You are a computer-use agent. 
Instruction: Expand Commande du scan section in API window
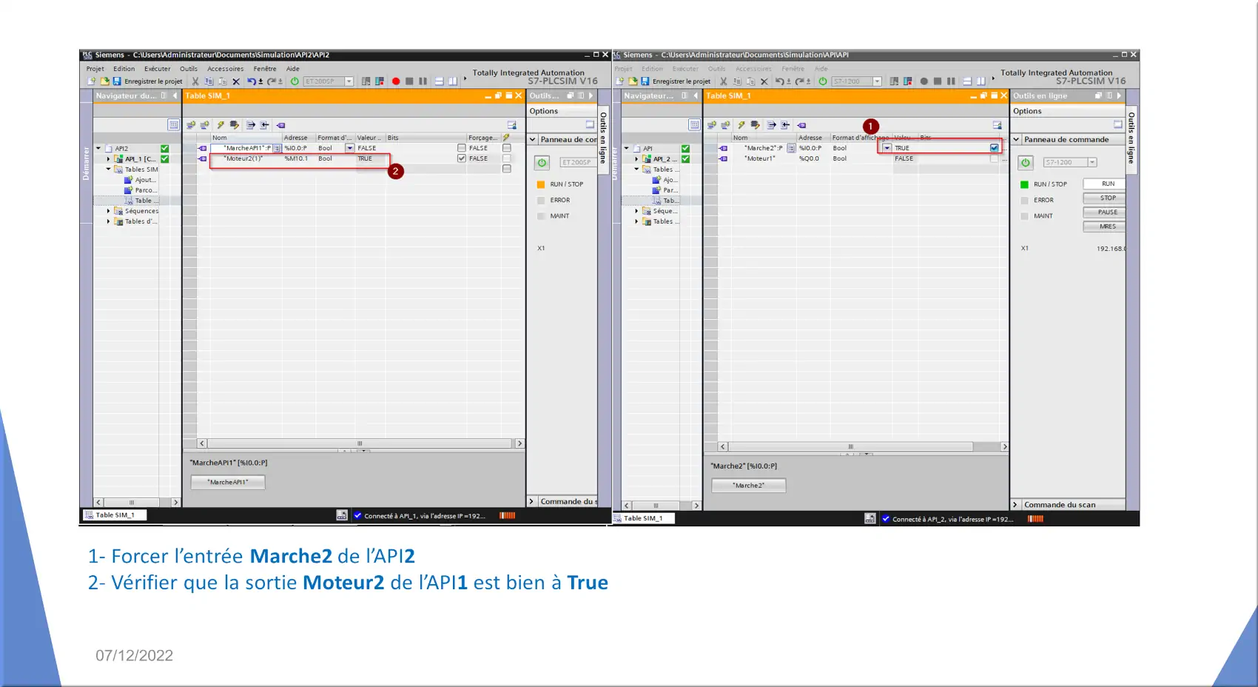coord(1015,505)
